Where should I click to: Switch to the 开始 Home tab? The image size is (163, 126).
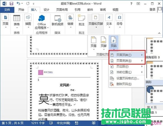point(21,10)
